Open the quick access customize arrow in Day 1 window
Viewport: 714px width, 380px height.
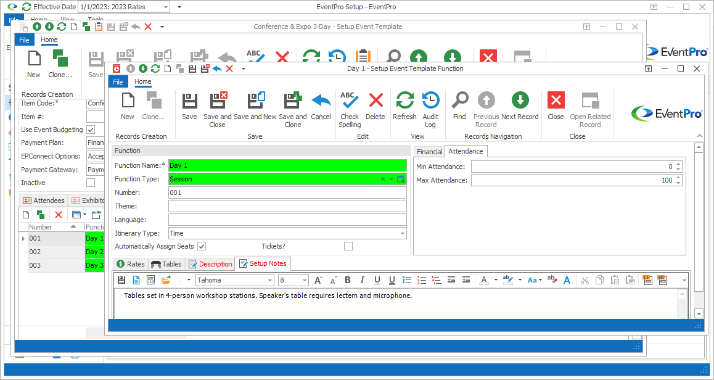click(x=243, y=69)
